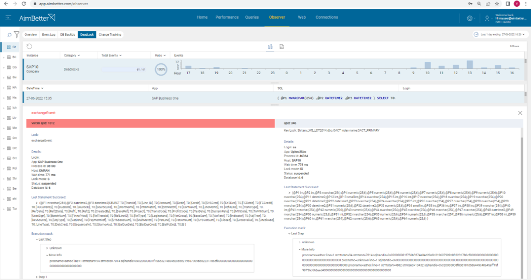531x280 pixels.
Task: Select the Ich server in the sidebar
Action: coord(11,108)
